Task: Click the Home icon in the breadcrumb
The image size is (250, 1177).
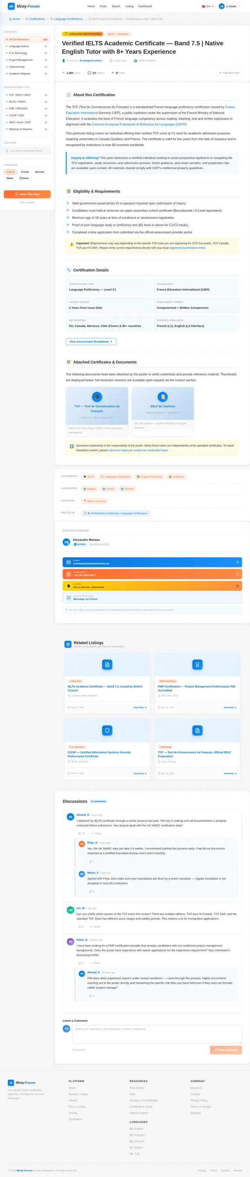Action: (x=11, y=19)
